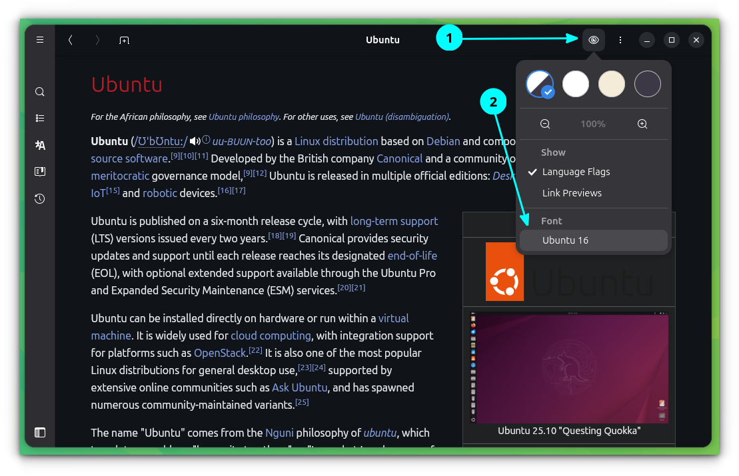Open history panel in sidebar
Screen dimensions: 739x476
click(x=40, y=198)
